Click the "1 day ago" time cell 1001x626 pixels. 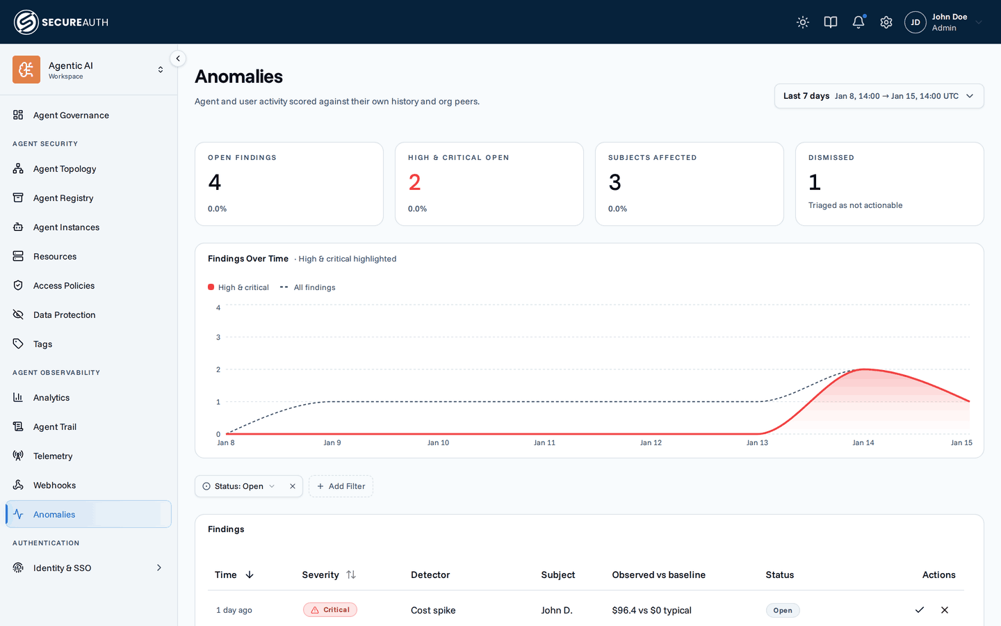coord(234,610)
